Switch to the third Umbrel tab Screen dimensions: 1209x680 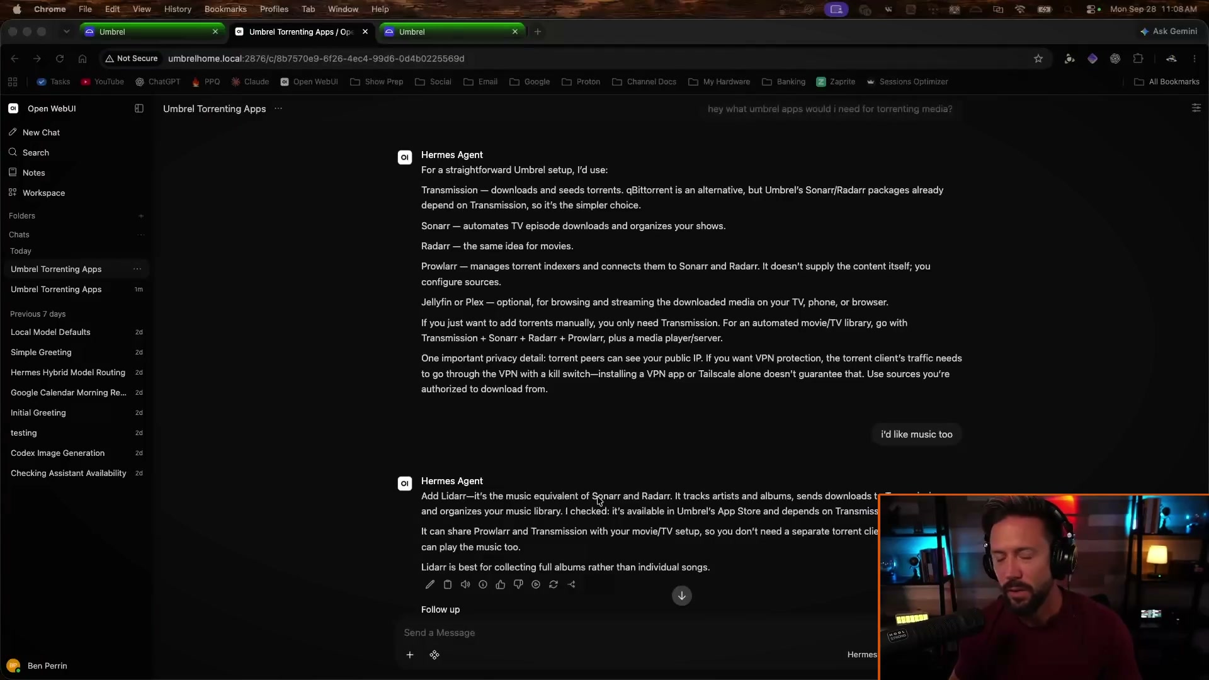(451, 31)
